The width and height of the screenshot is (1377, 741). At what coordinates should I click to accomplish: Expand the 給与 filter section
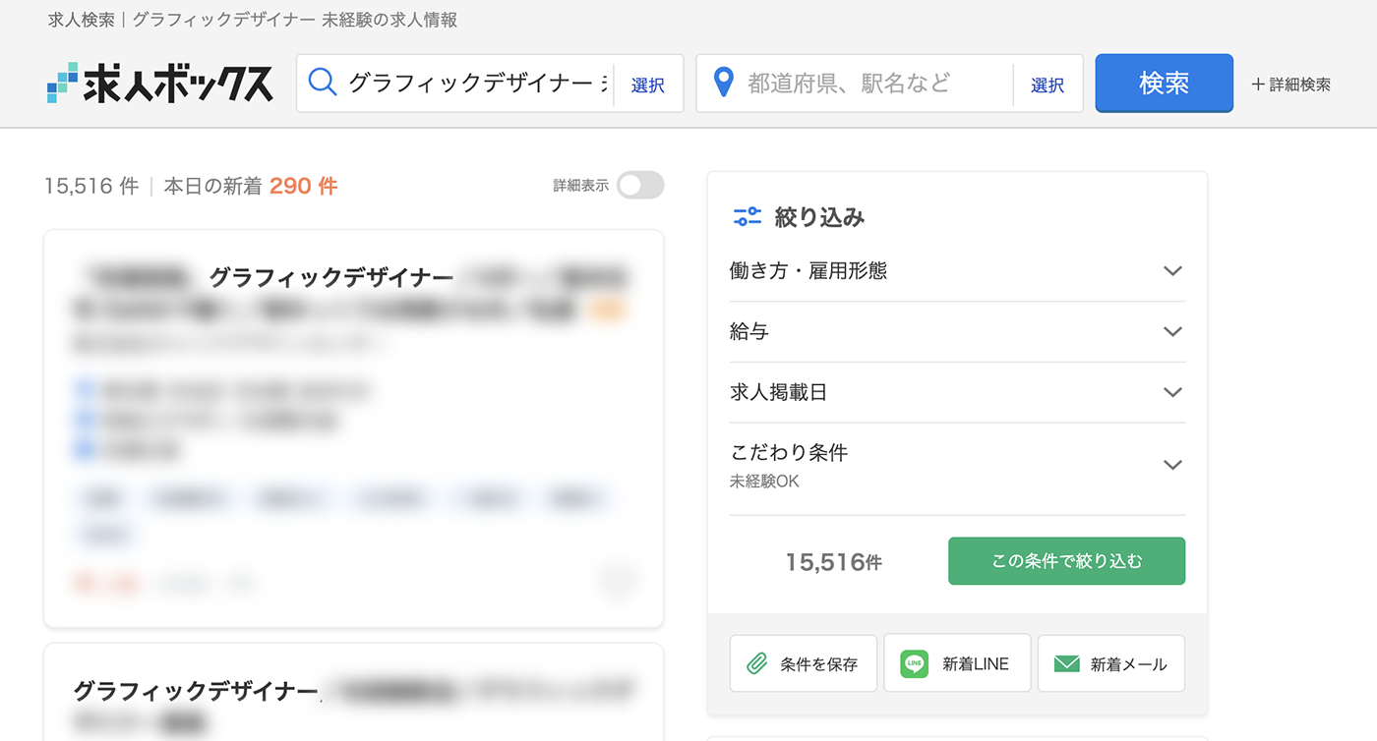pos(957,332)
